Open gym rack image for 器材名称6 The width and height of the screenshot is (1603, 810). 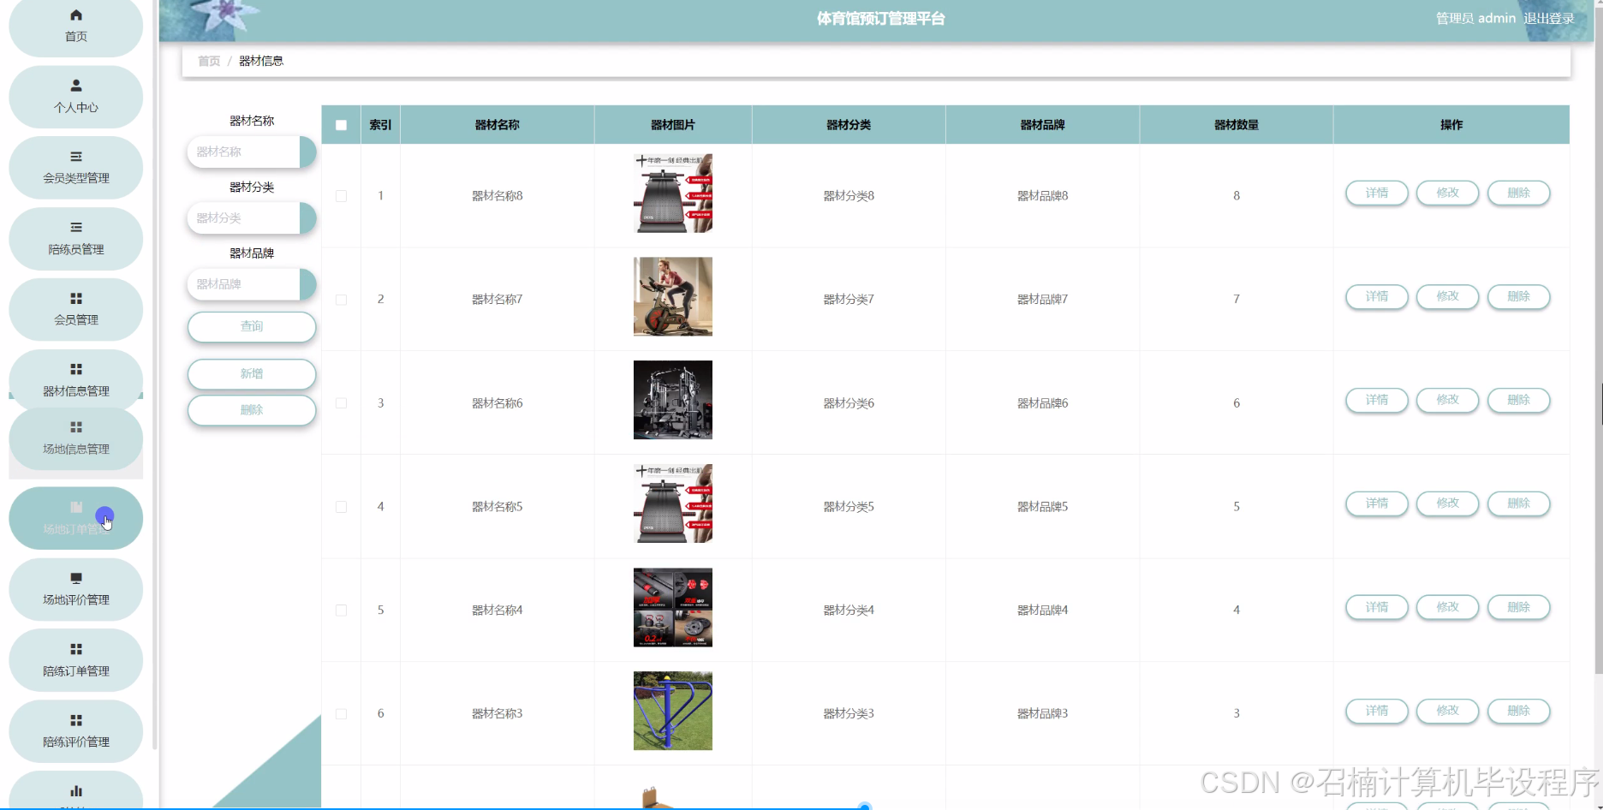(x=673, y=401)
